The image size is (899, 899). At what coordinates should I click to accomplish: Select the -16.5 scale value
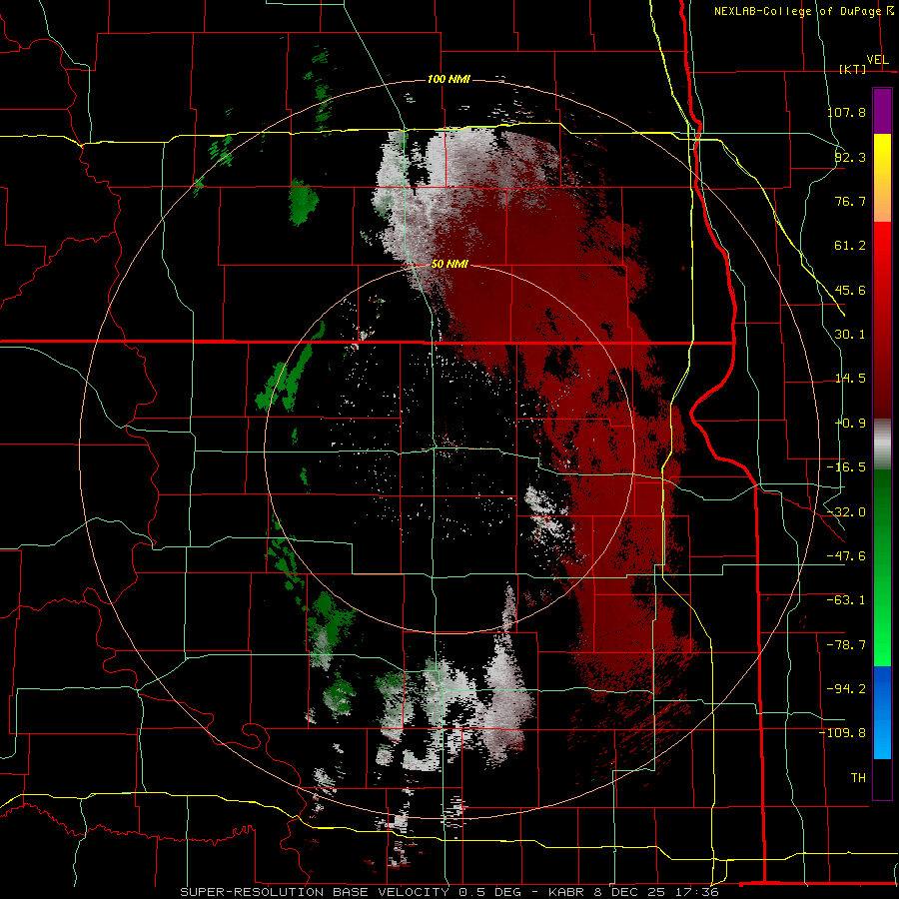(847, 467)
